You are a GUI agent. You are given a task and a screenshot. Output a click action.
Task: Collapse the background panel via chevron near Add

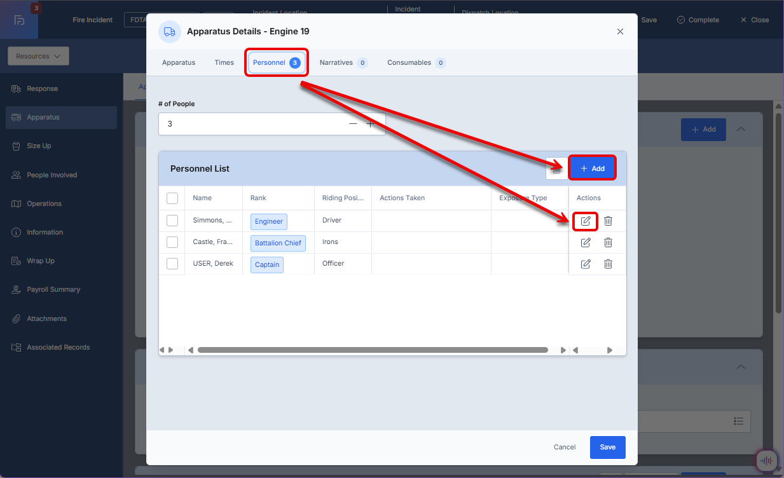741,129
